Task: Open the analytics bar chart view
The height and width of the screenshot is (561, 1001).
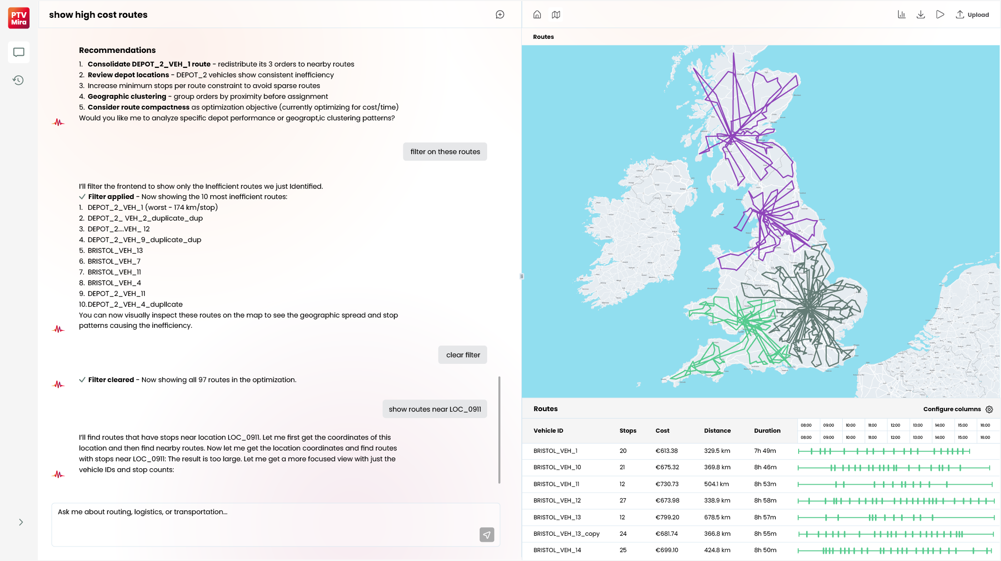Action: click(x=901, y=15)
